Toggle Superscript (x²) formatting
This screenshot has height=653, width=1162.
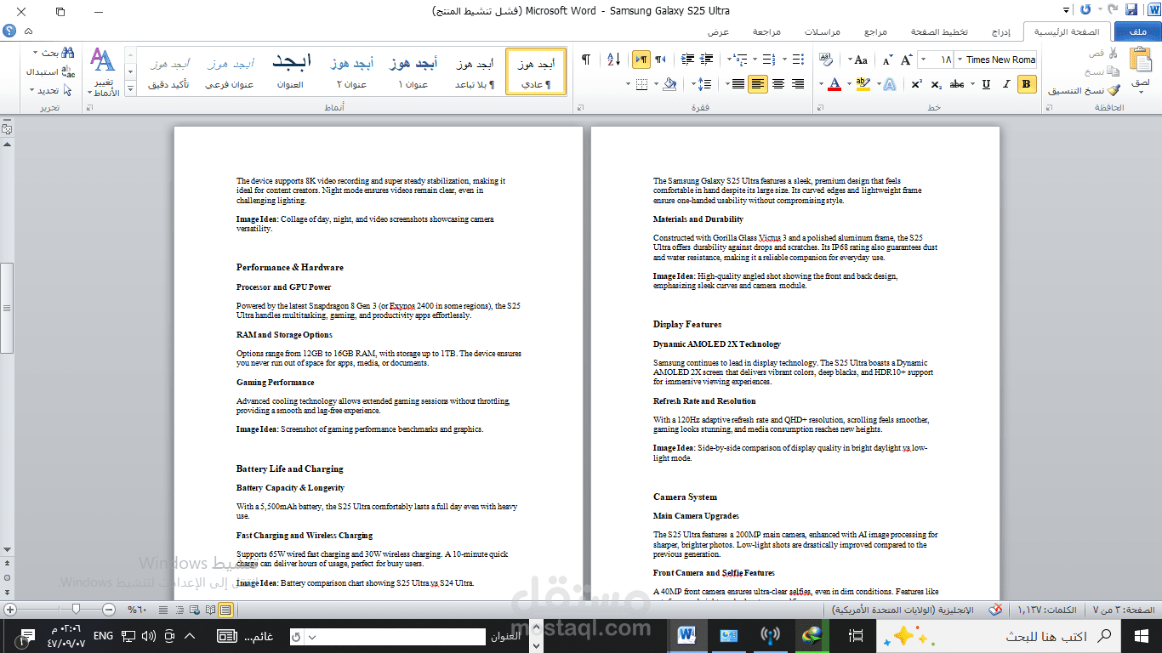coord(916,84)
